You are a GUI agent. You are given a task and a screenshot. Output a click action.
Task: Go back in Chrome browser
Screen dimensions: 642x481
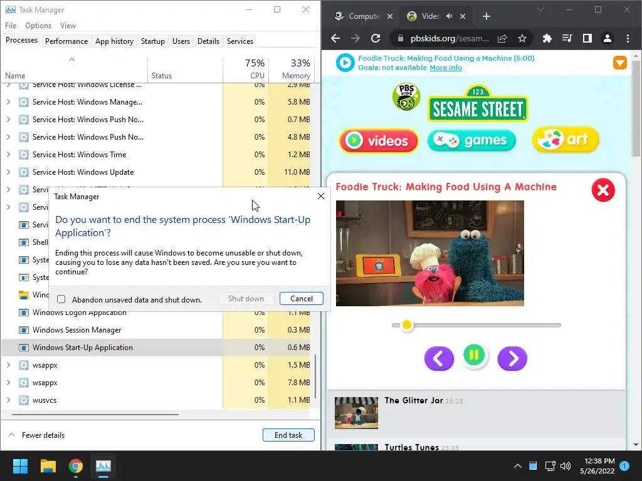coord(335,38)
